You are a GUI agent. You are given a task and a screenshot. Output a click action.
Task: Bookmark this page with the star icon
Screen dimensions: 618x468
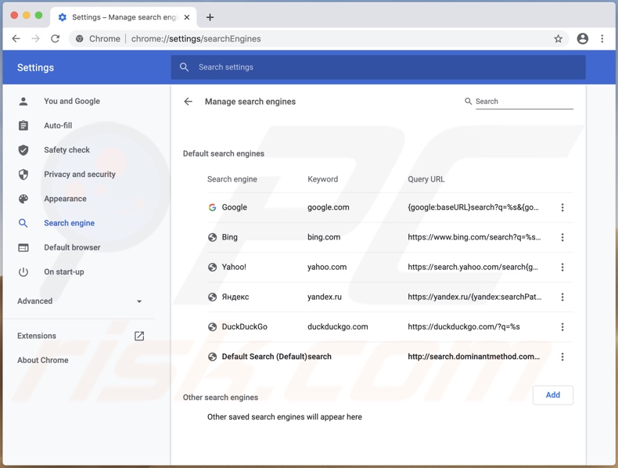558,38
